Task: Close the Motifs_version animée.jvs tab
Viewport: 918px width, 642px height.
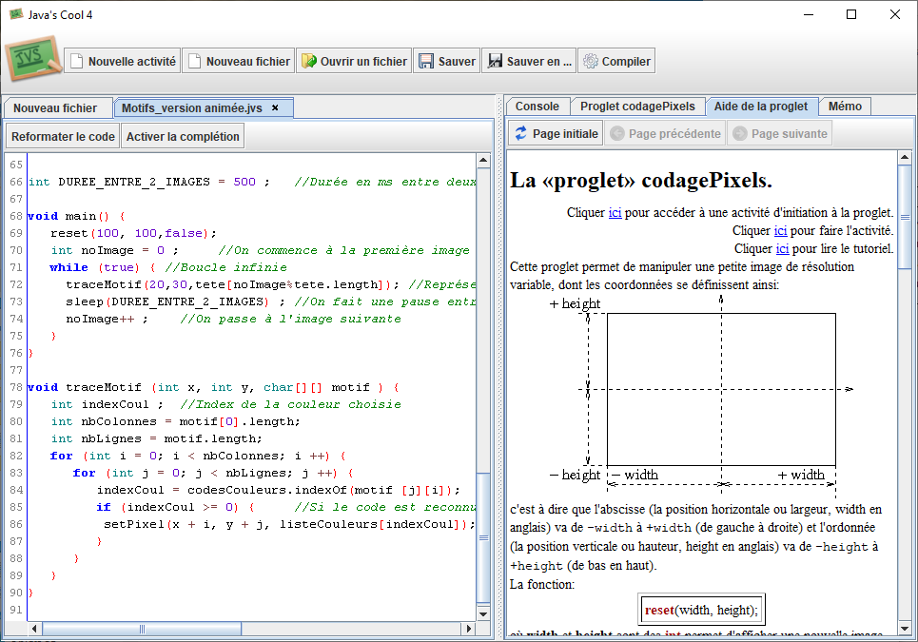Action: tap(275, 108)
